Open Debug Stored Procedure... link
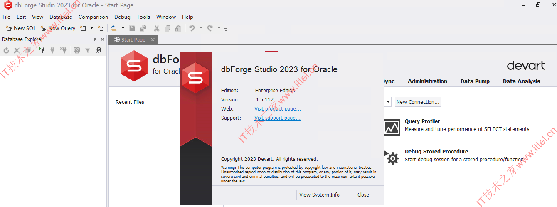Screen dimensions: 557x207 pyautogui.click(x=439, y=151)
